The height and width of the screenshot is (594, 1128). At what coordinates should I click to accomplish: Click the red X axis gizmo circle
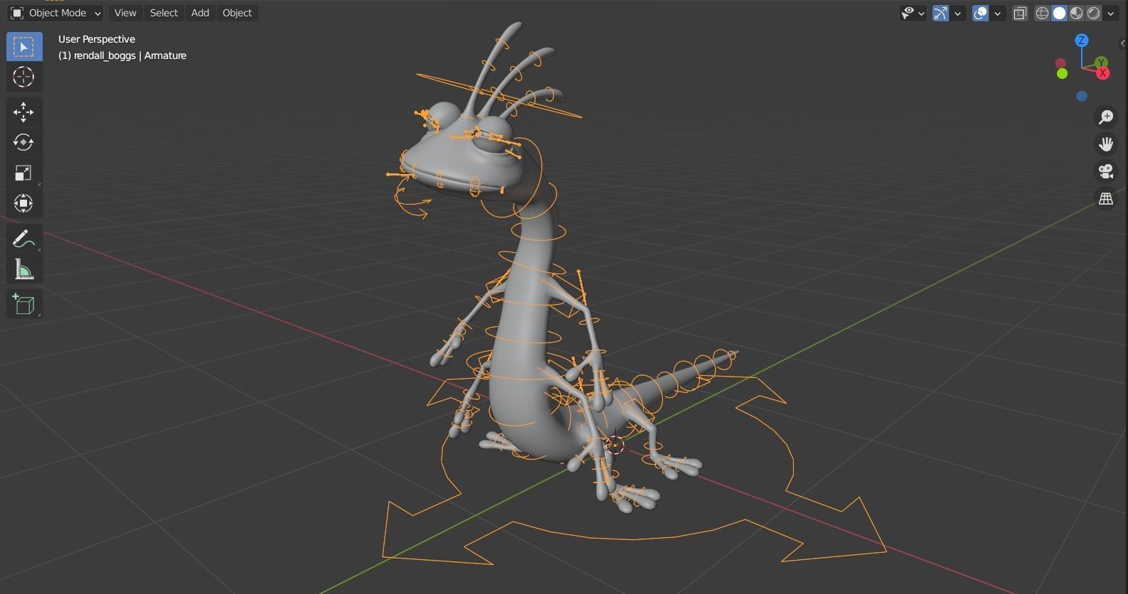click(x=1103, y=73)
